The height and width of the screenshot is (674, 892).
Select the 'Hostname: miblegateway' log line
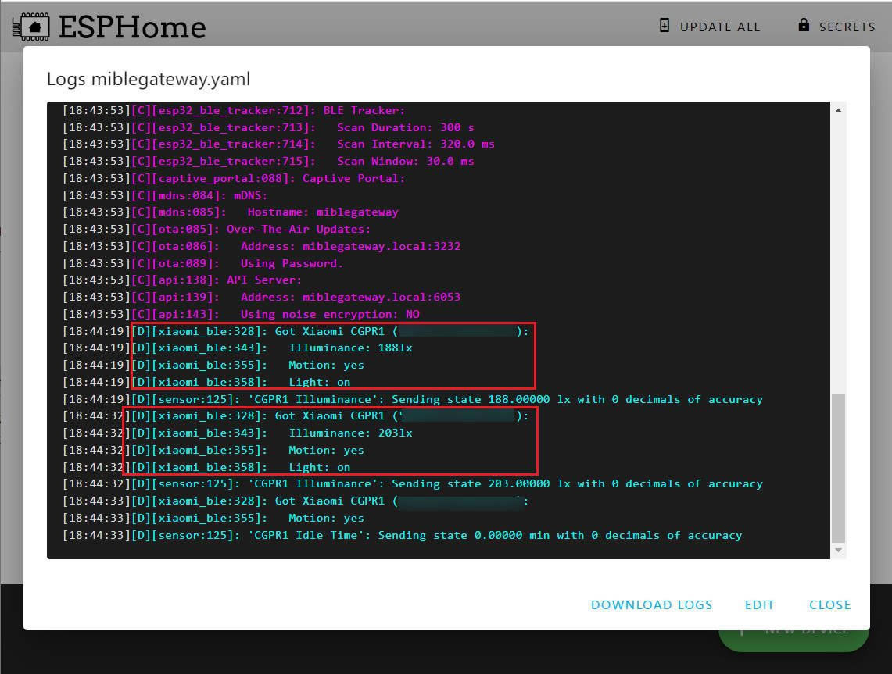[x=231, y=212]
